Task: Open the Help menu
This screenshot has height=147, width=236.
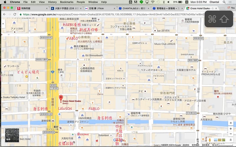Action: 104,2
